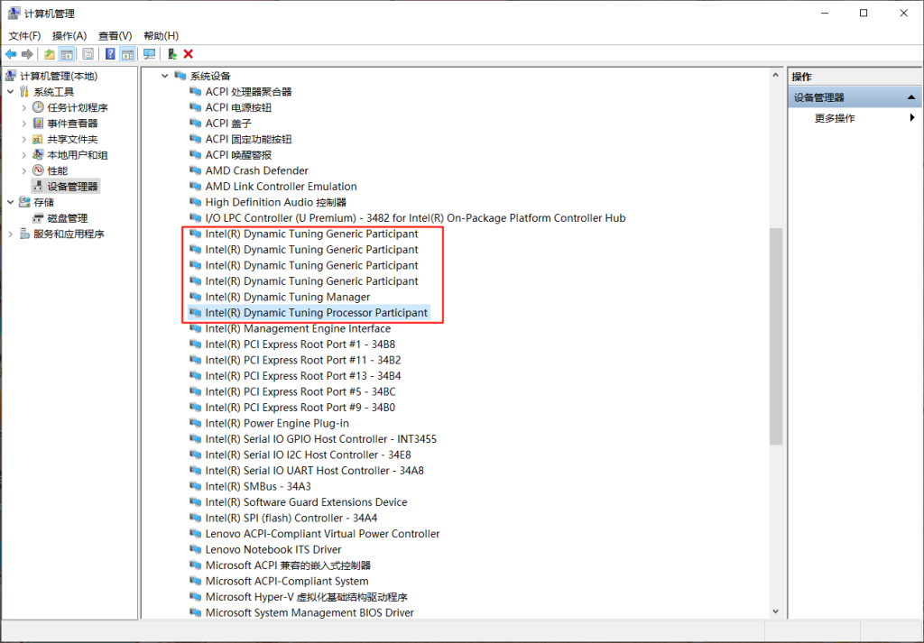Toggle the show/hide action pane toolbar button
Screen dimensions: 924x643
pyautogui.click(x=127, y=54)
